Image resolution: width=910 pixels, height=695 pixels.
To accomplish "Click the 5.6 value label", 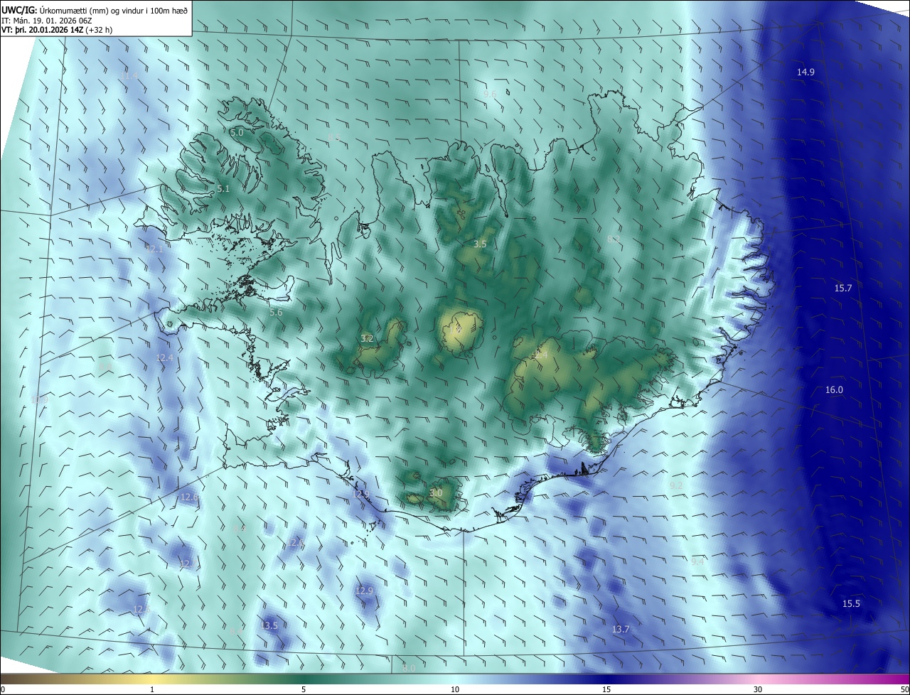I will (x=276, y=312).
